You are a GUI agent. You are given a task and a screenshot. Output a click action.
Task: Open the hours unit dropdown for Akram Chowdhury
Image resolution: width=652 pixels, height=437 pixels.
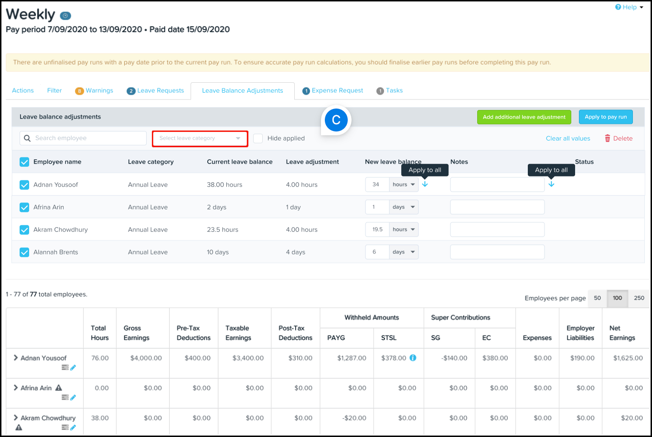tap(404, 229)
